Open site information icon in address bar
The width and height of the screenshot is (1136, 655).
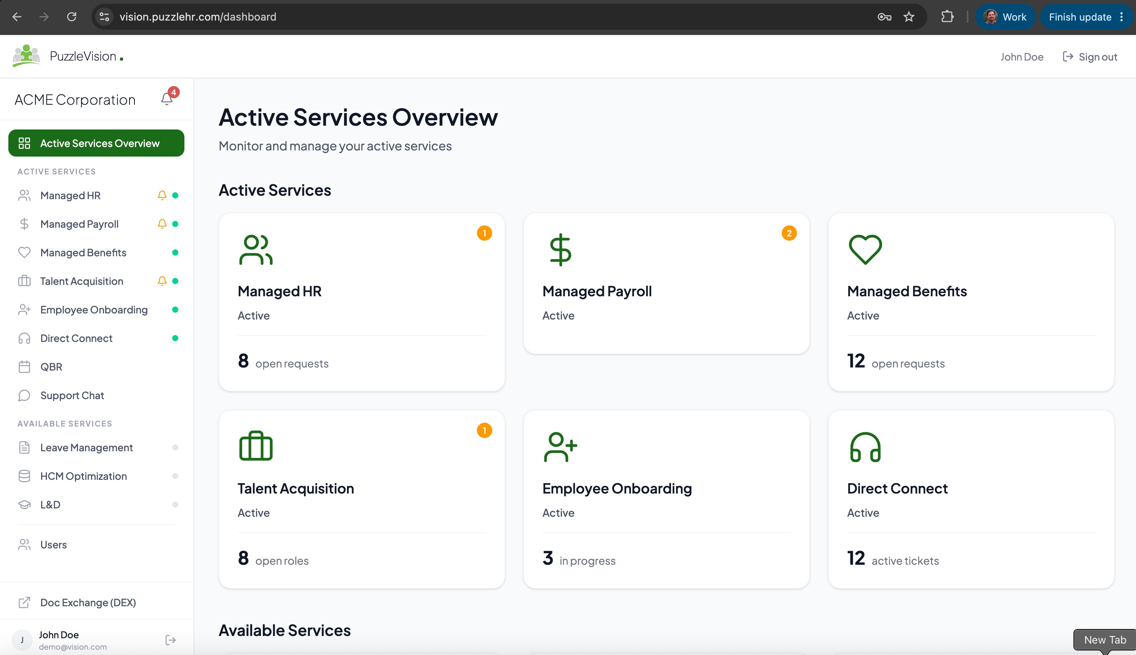tap(104, 17)
